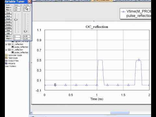Click the horizontal scrollbar thumb below graph

point(120,113)
